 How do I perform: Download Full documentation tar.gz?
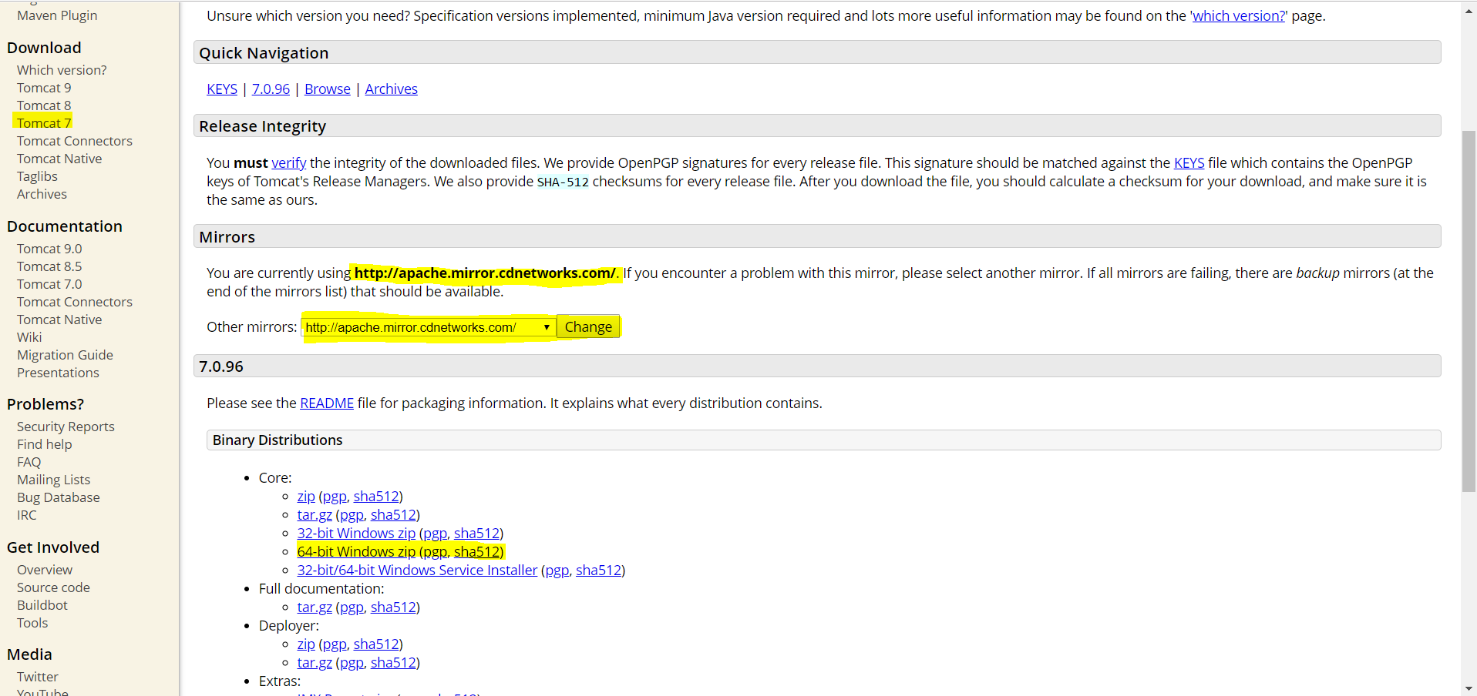click(315, 607)
